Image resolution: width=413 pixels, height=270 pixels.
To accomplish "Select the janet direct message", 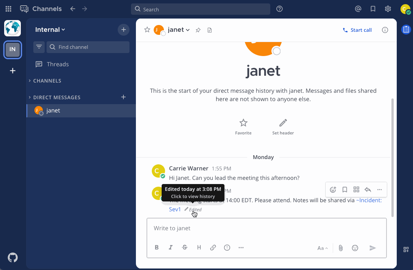I will click(x=53, y=111).
